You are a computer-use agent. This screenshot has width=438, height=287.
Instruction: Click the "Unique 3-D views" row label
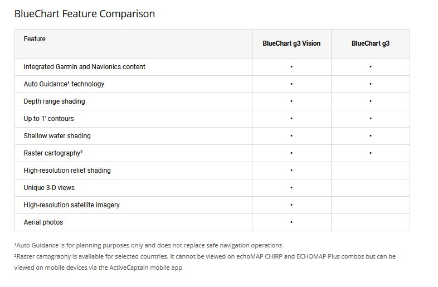(x=48, y=188)
